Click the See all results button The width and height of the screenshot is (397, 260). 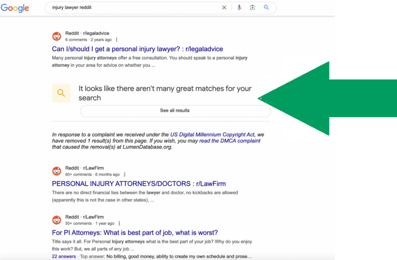(175, 111)
